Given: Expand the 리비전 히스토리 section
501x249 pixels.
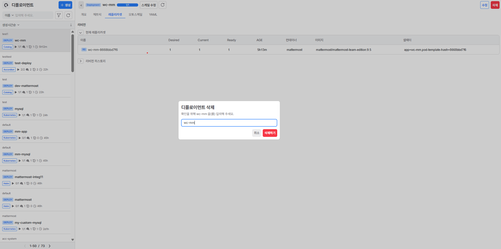Looking at the screenshot, I should click(x=81, y=61).
